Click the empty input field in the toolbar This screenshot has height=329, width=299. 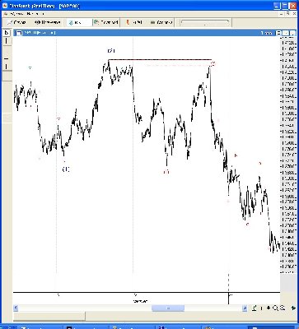click(x=204, y=22)
